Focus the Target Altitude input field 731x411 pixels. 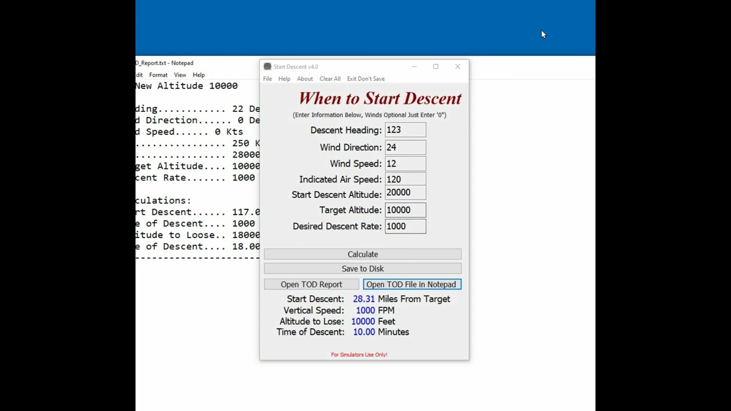[405, 210]
